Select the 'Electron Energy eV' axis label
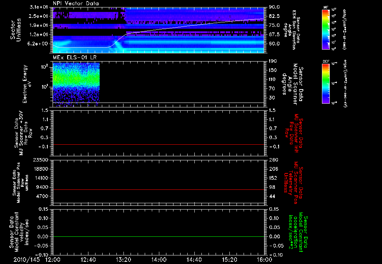Screen dimensions: 382x264 [x=27, y=84]
